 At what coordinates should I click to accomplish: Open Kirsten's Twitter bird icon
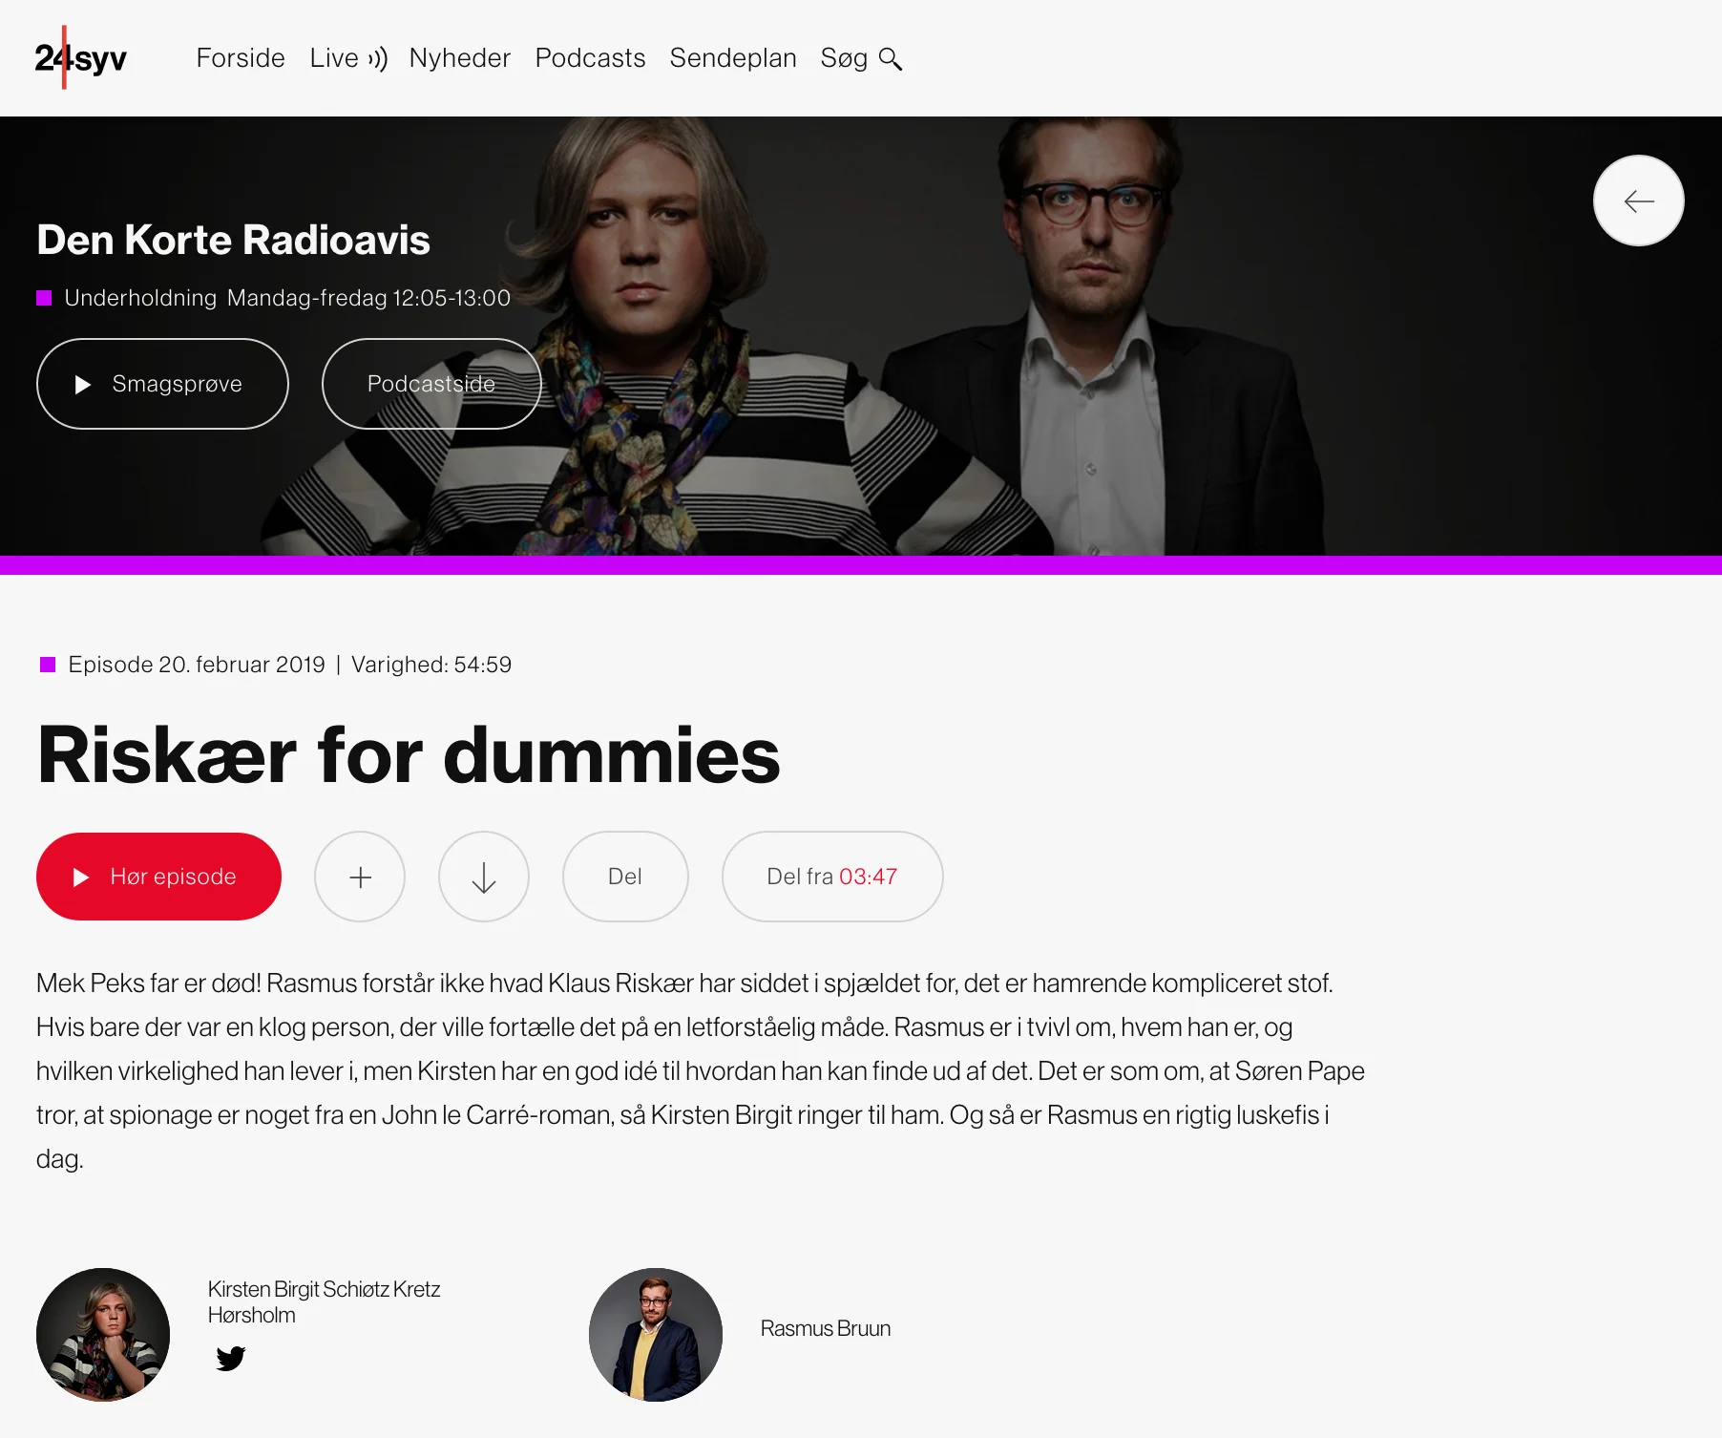pos(230,1358)
